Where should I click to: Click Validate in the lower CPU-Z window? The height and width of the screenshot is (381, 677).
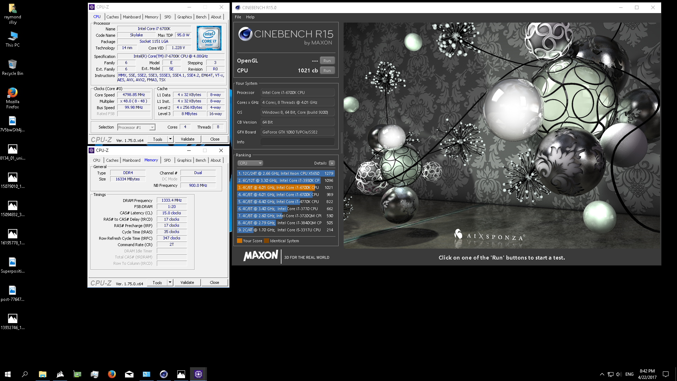(187, 282)
